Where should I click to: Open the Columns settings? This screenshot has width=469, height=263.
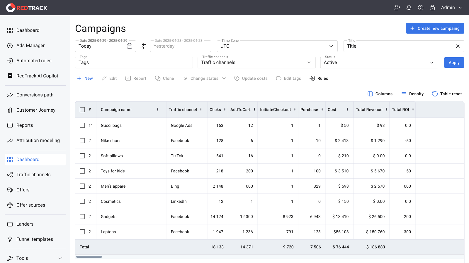[380, 94]
